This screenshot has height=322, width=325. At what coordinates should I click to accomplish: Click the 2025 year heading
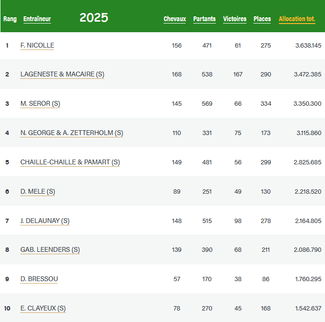[x=94, y=18]
